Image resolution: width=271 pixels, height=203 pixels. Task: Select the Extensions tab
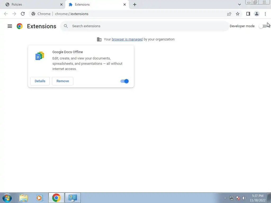click(97, 4)
